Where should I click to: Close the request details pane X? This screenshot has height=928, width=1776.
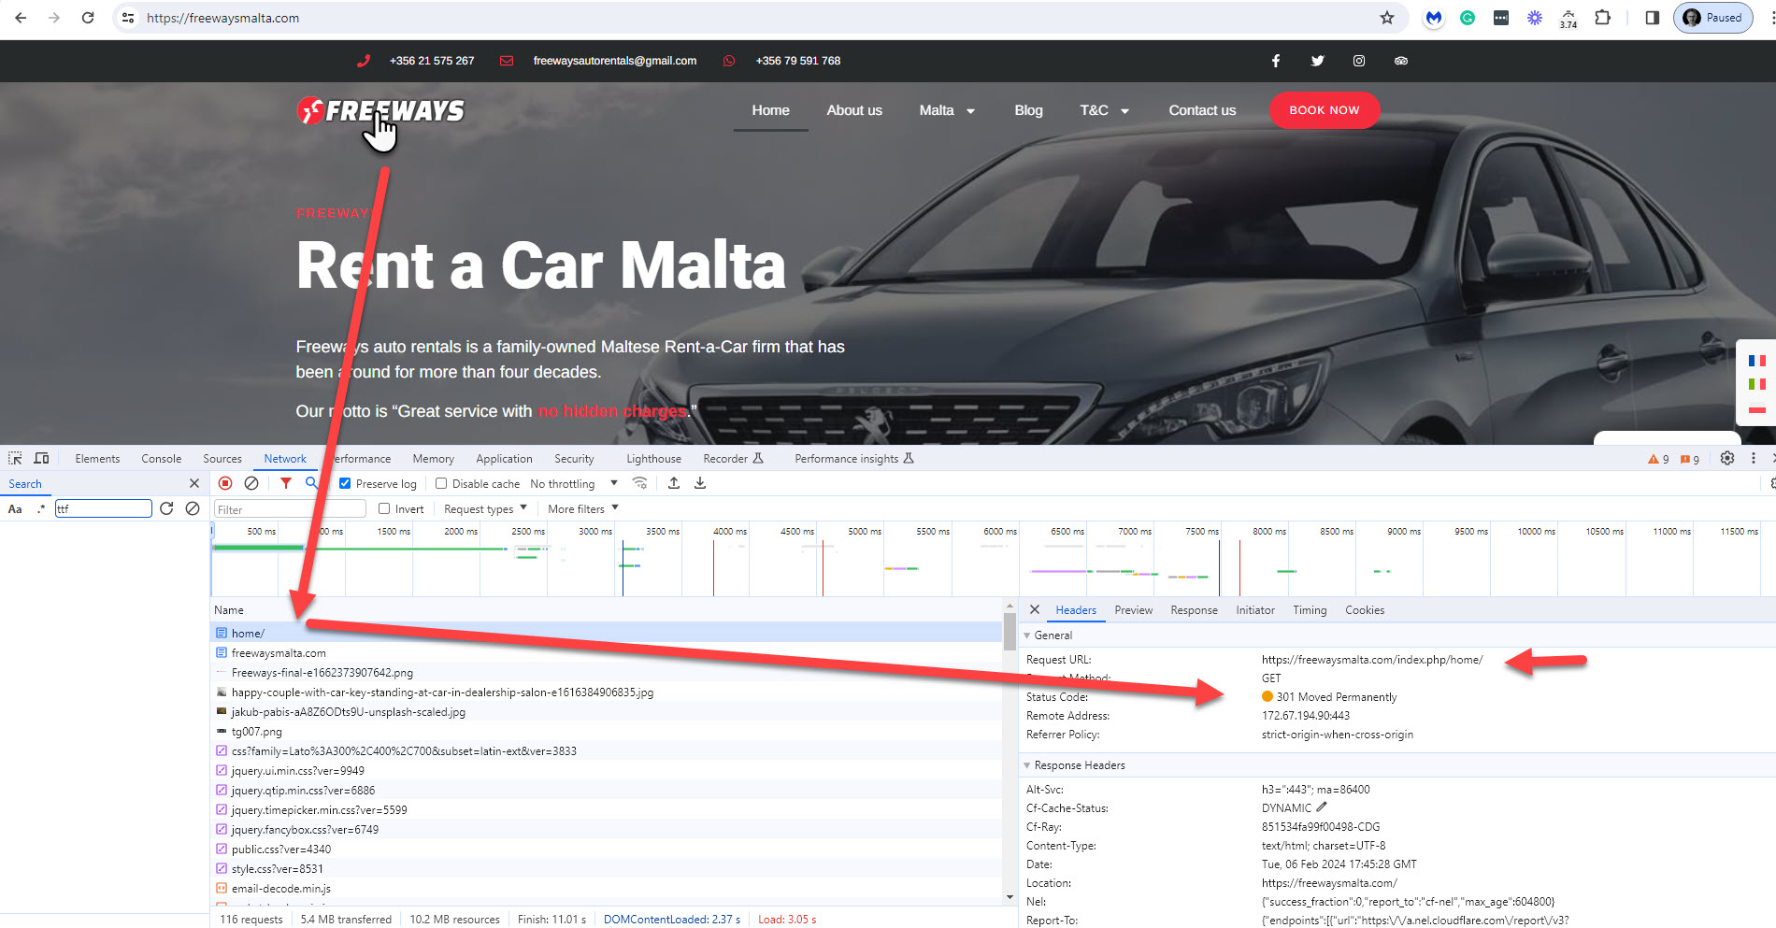point(1035,609)
